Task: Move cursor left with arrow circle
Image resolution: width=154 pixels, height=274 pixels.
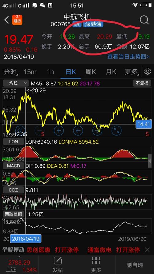Action: [78, 131]
